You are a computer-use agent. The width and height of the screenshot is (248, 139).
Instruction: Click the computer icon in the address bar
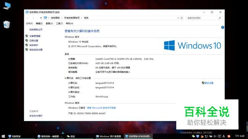45,18
